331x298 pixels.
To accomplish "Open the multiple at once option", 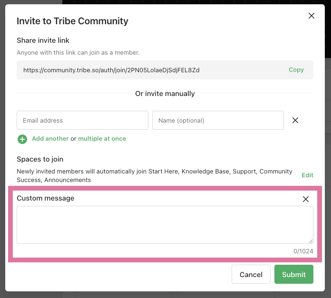I will 102,139.
